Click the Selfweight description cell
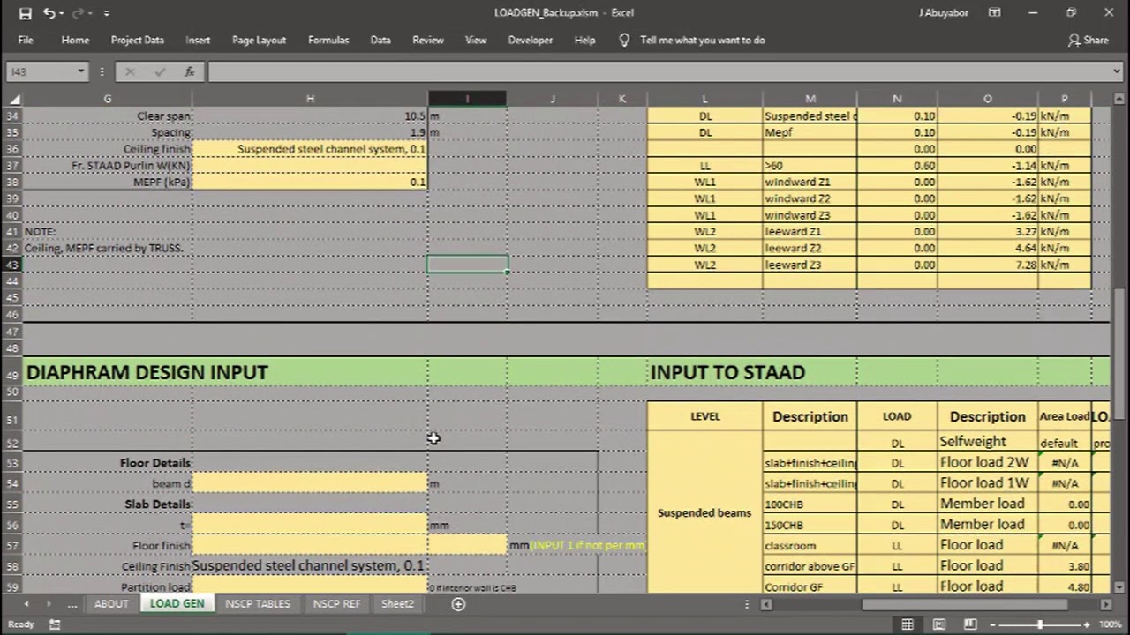This screenshot has height=635, width=1130. [987, 442]
